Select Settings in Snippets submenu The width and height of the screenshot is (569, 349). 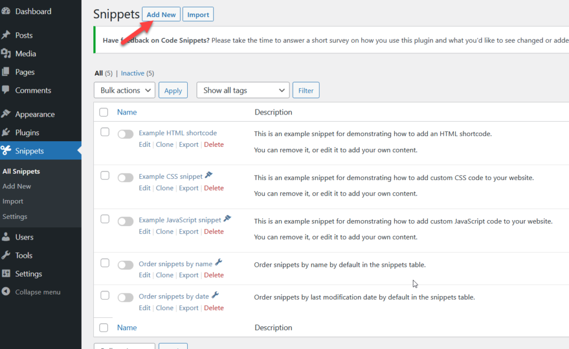(15, 217)
